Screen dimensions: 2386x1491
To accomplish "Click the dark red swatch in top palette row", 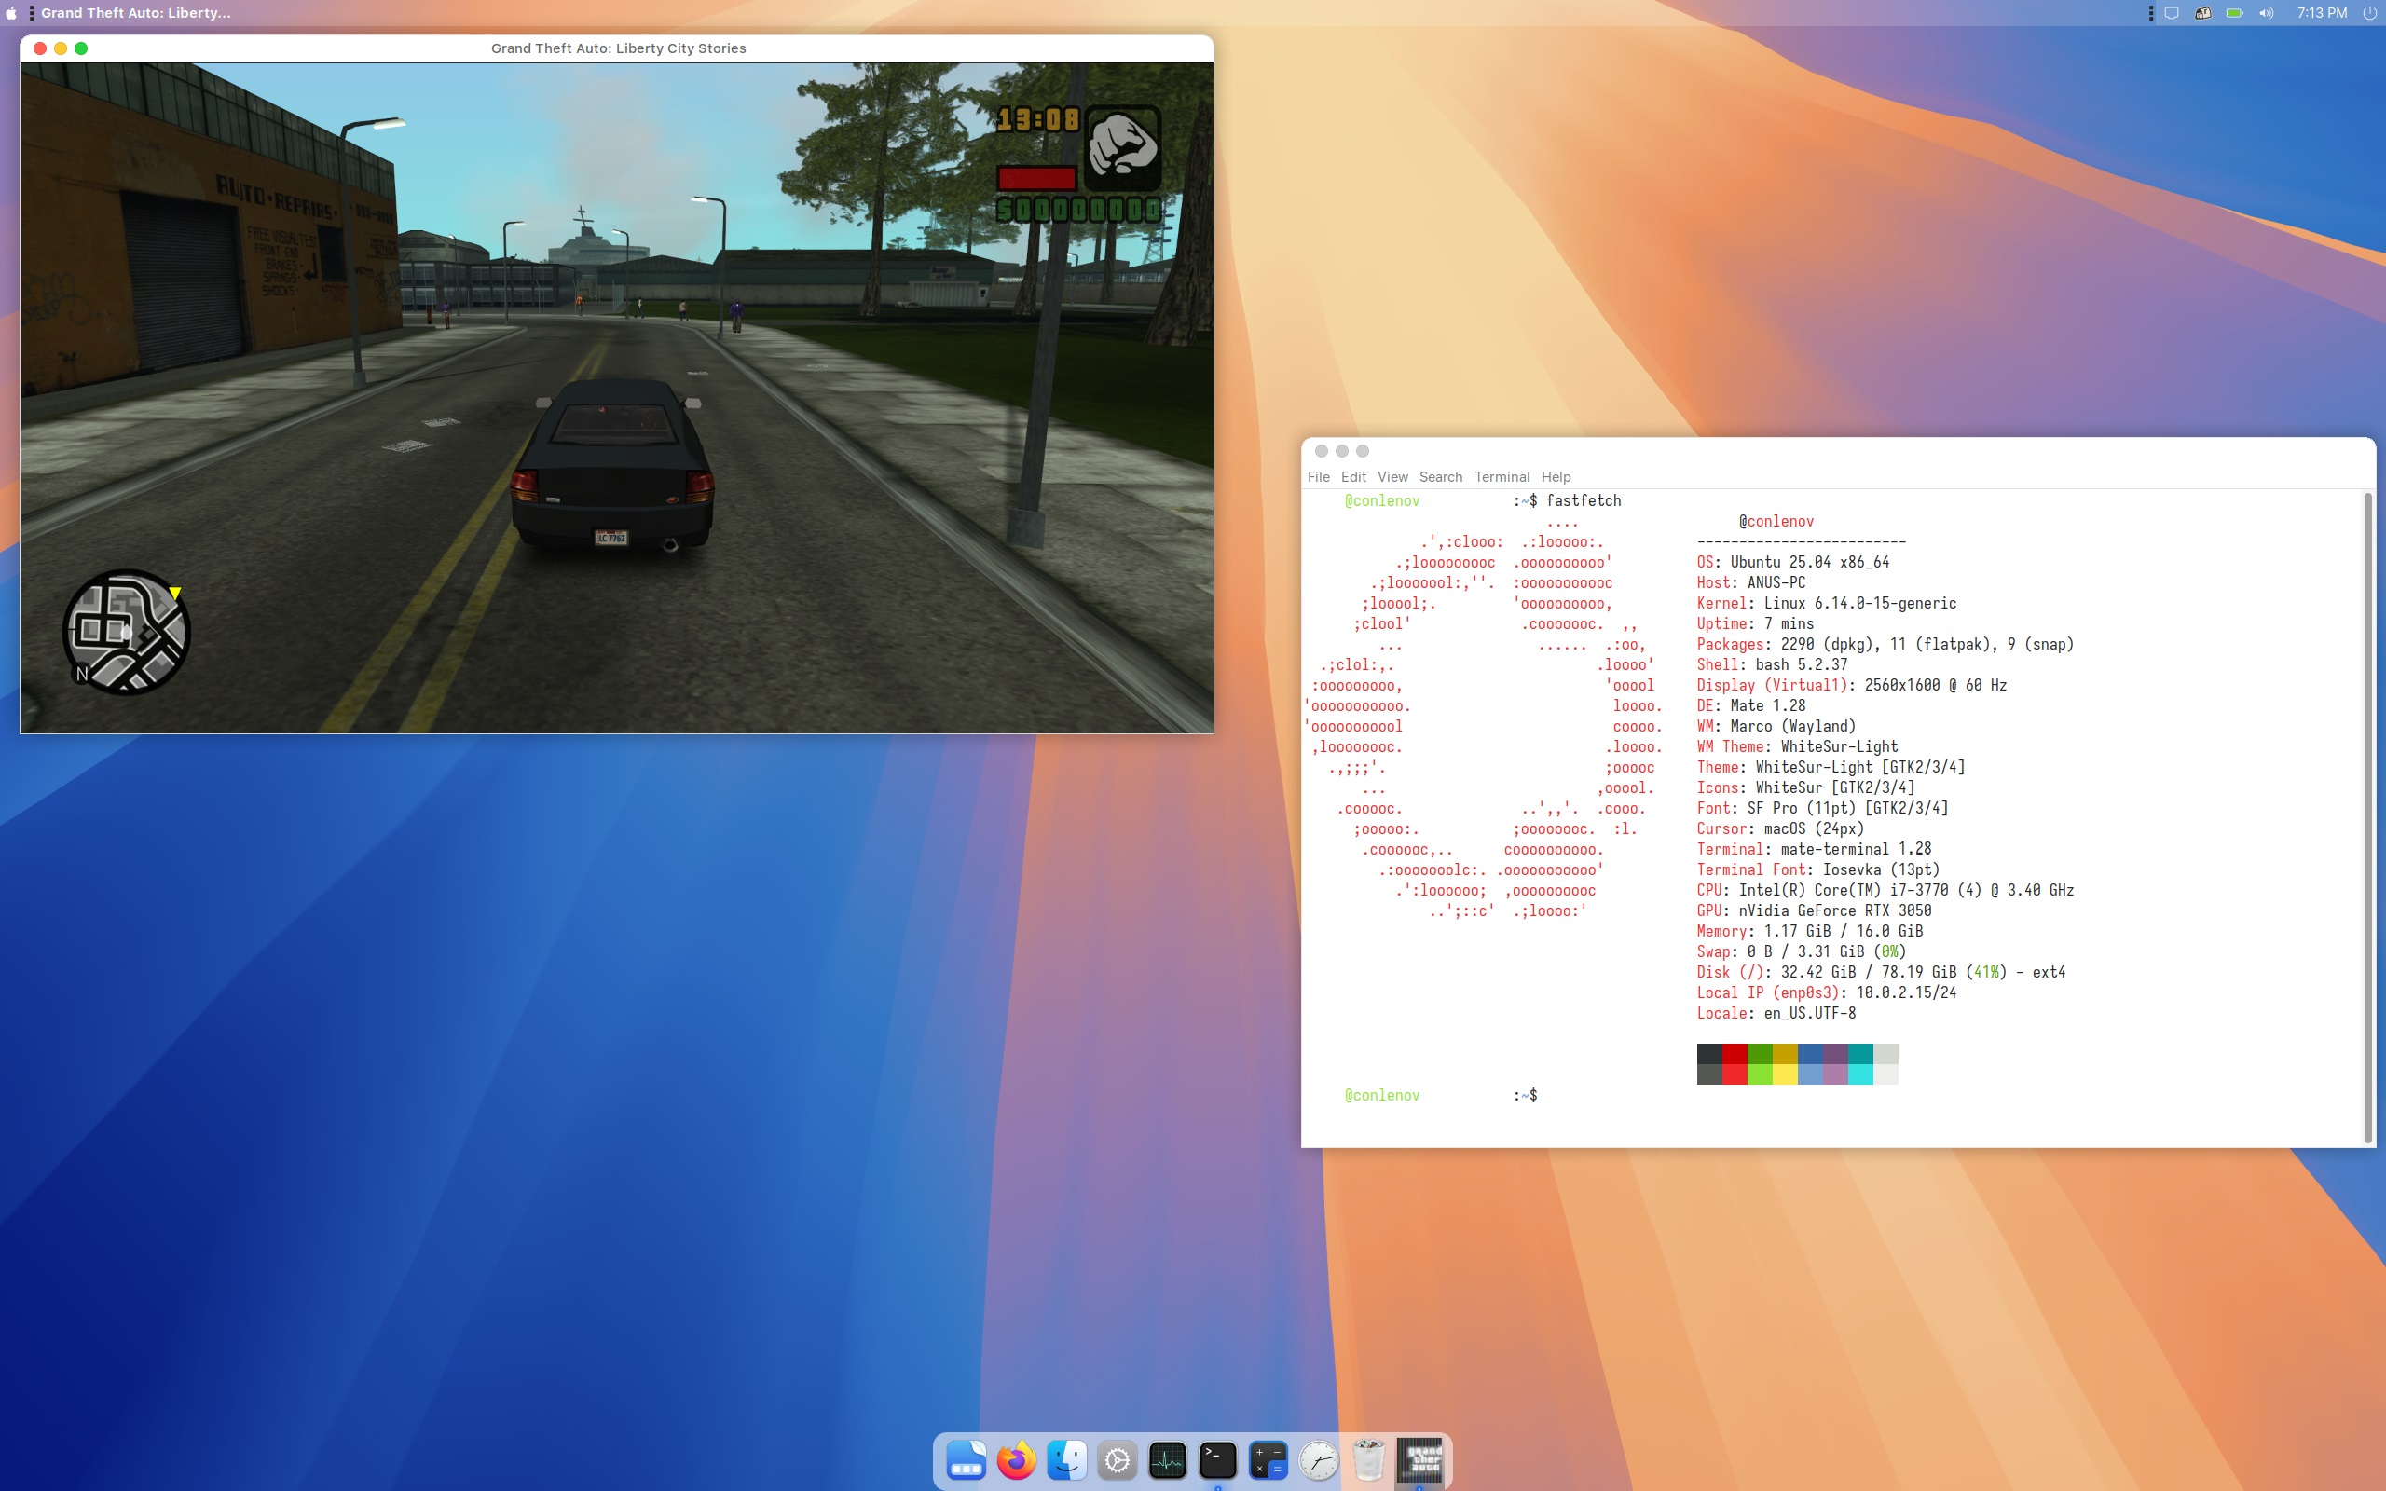I will pyautogui.click(x=1735, y=1054).
